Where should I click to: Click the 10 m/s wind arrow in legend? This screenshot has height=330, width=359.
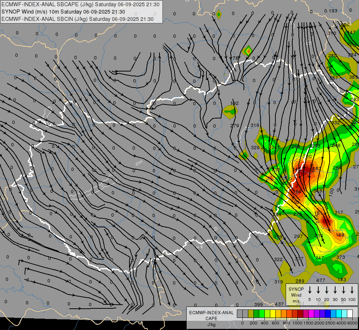click(318, 290)
